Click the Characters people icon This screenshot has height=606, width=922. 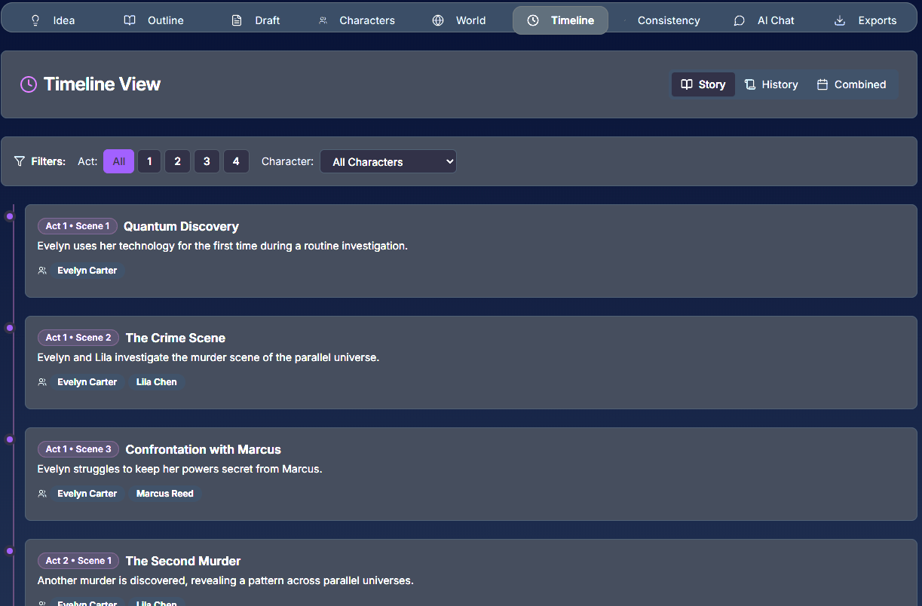tap(322, 20)
